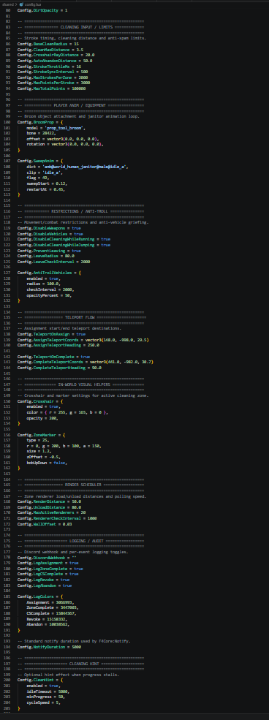Click the Config.CompleteTeleportCoords vector3 line

point(85,362)
